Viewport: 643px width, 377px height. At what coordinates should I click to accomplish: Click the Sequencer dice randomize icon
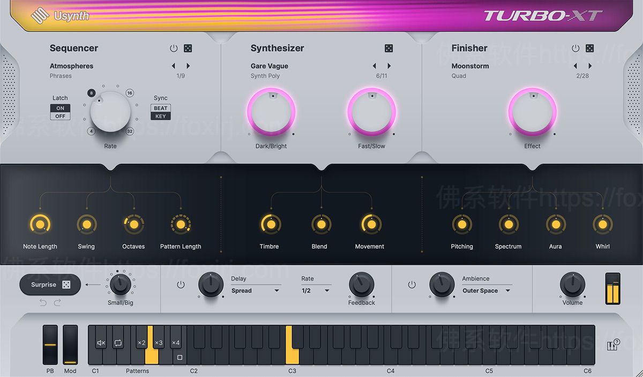pyautogui.click(x=188, y=48)
